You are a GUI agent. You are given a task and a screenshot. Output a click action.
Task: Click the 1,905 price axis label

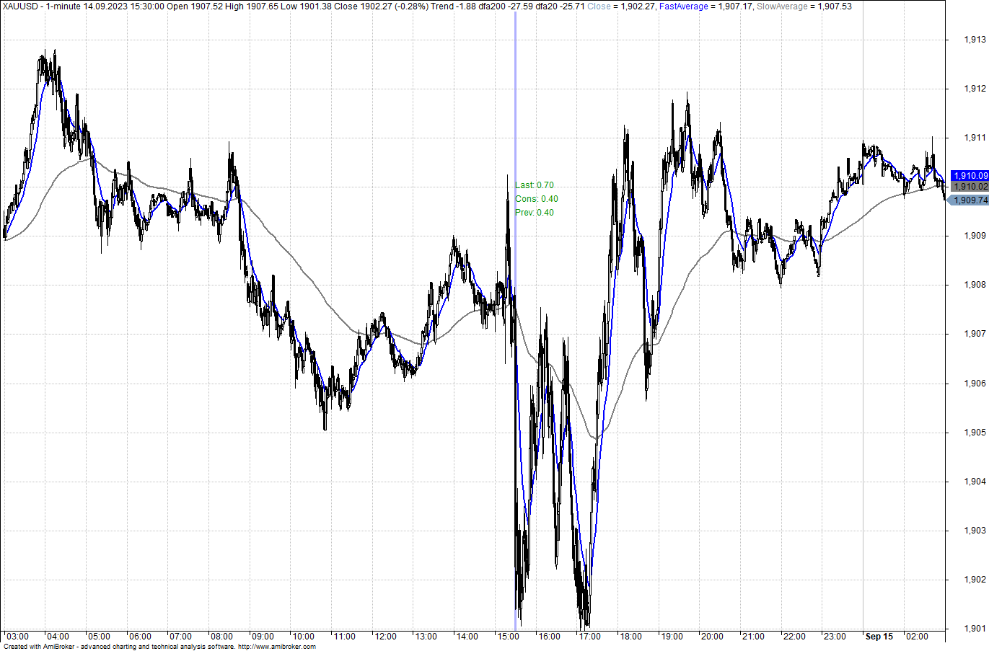[975, 433]
